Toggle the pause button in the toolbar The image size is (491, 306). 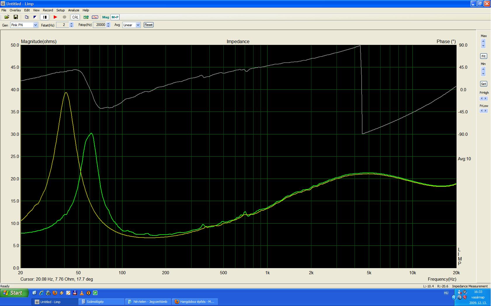pyautogui.click(x=45, y=17)
